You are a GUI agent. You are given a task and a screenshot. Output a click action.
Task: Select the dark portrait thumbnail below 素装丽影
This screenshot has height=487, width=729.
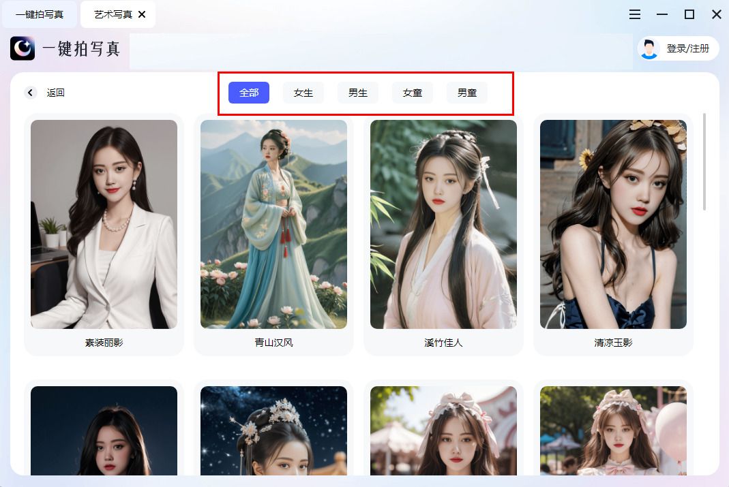[104, 430]
